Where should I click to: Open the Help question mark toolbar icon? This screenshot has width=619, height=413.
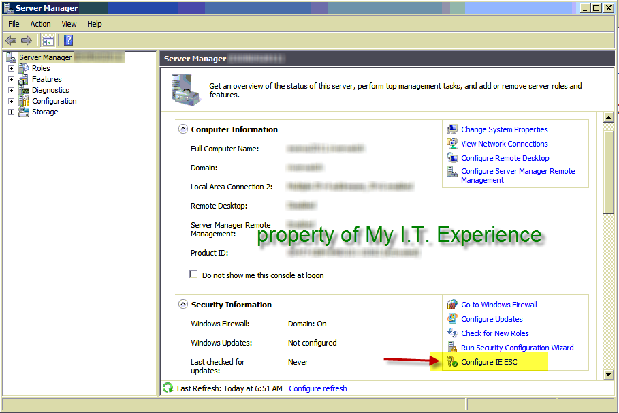(x=68, y=40)
